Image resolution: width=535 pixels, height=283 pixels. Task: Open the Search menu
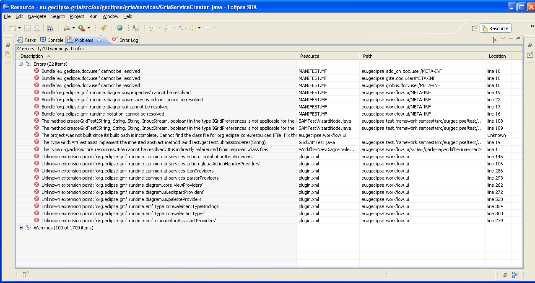[x=58, y=16]
